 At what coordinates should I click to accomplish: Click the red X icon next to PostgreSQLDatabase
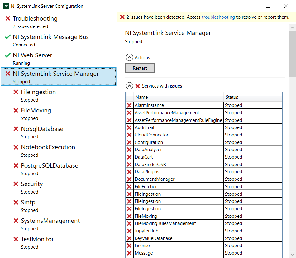click(x=16, y=165)
